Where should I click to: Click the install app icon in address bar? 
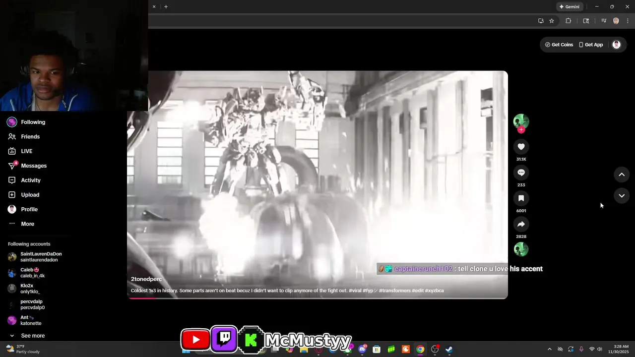point(541,21)
